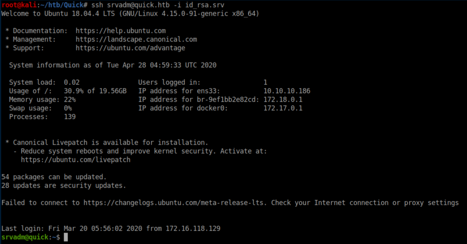Image resolution: width=467 pixels, height=244 pixels.
Task: Select the '28 updates are security updates' line
Action: pyautogui.click(x=64, y=185)
